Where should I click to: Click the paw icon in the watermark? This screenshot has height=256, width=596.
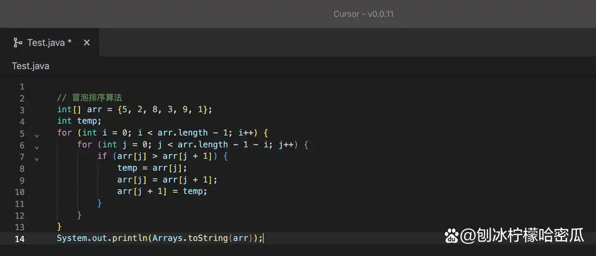coord(451,236)
